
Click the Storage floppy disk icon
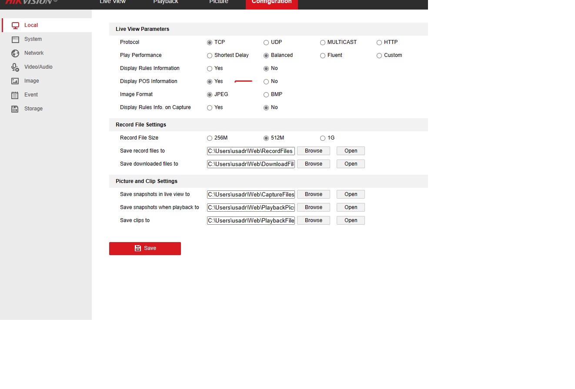point(16,109)
